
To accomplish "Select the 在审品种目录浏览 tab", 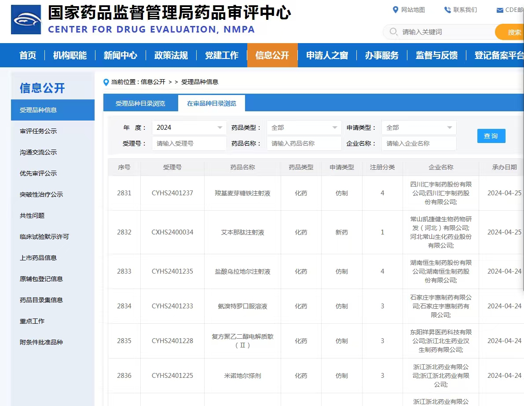I will tap(212, 103).
